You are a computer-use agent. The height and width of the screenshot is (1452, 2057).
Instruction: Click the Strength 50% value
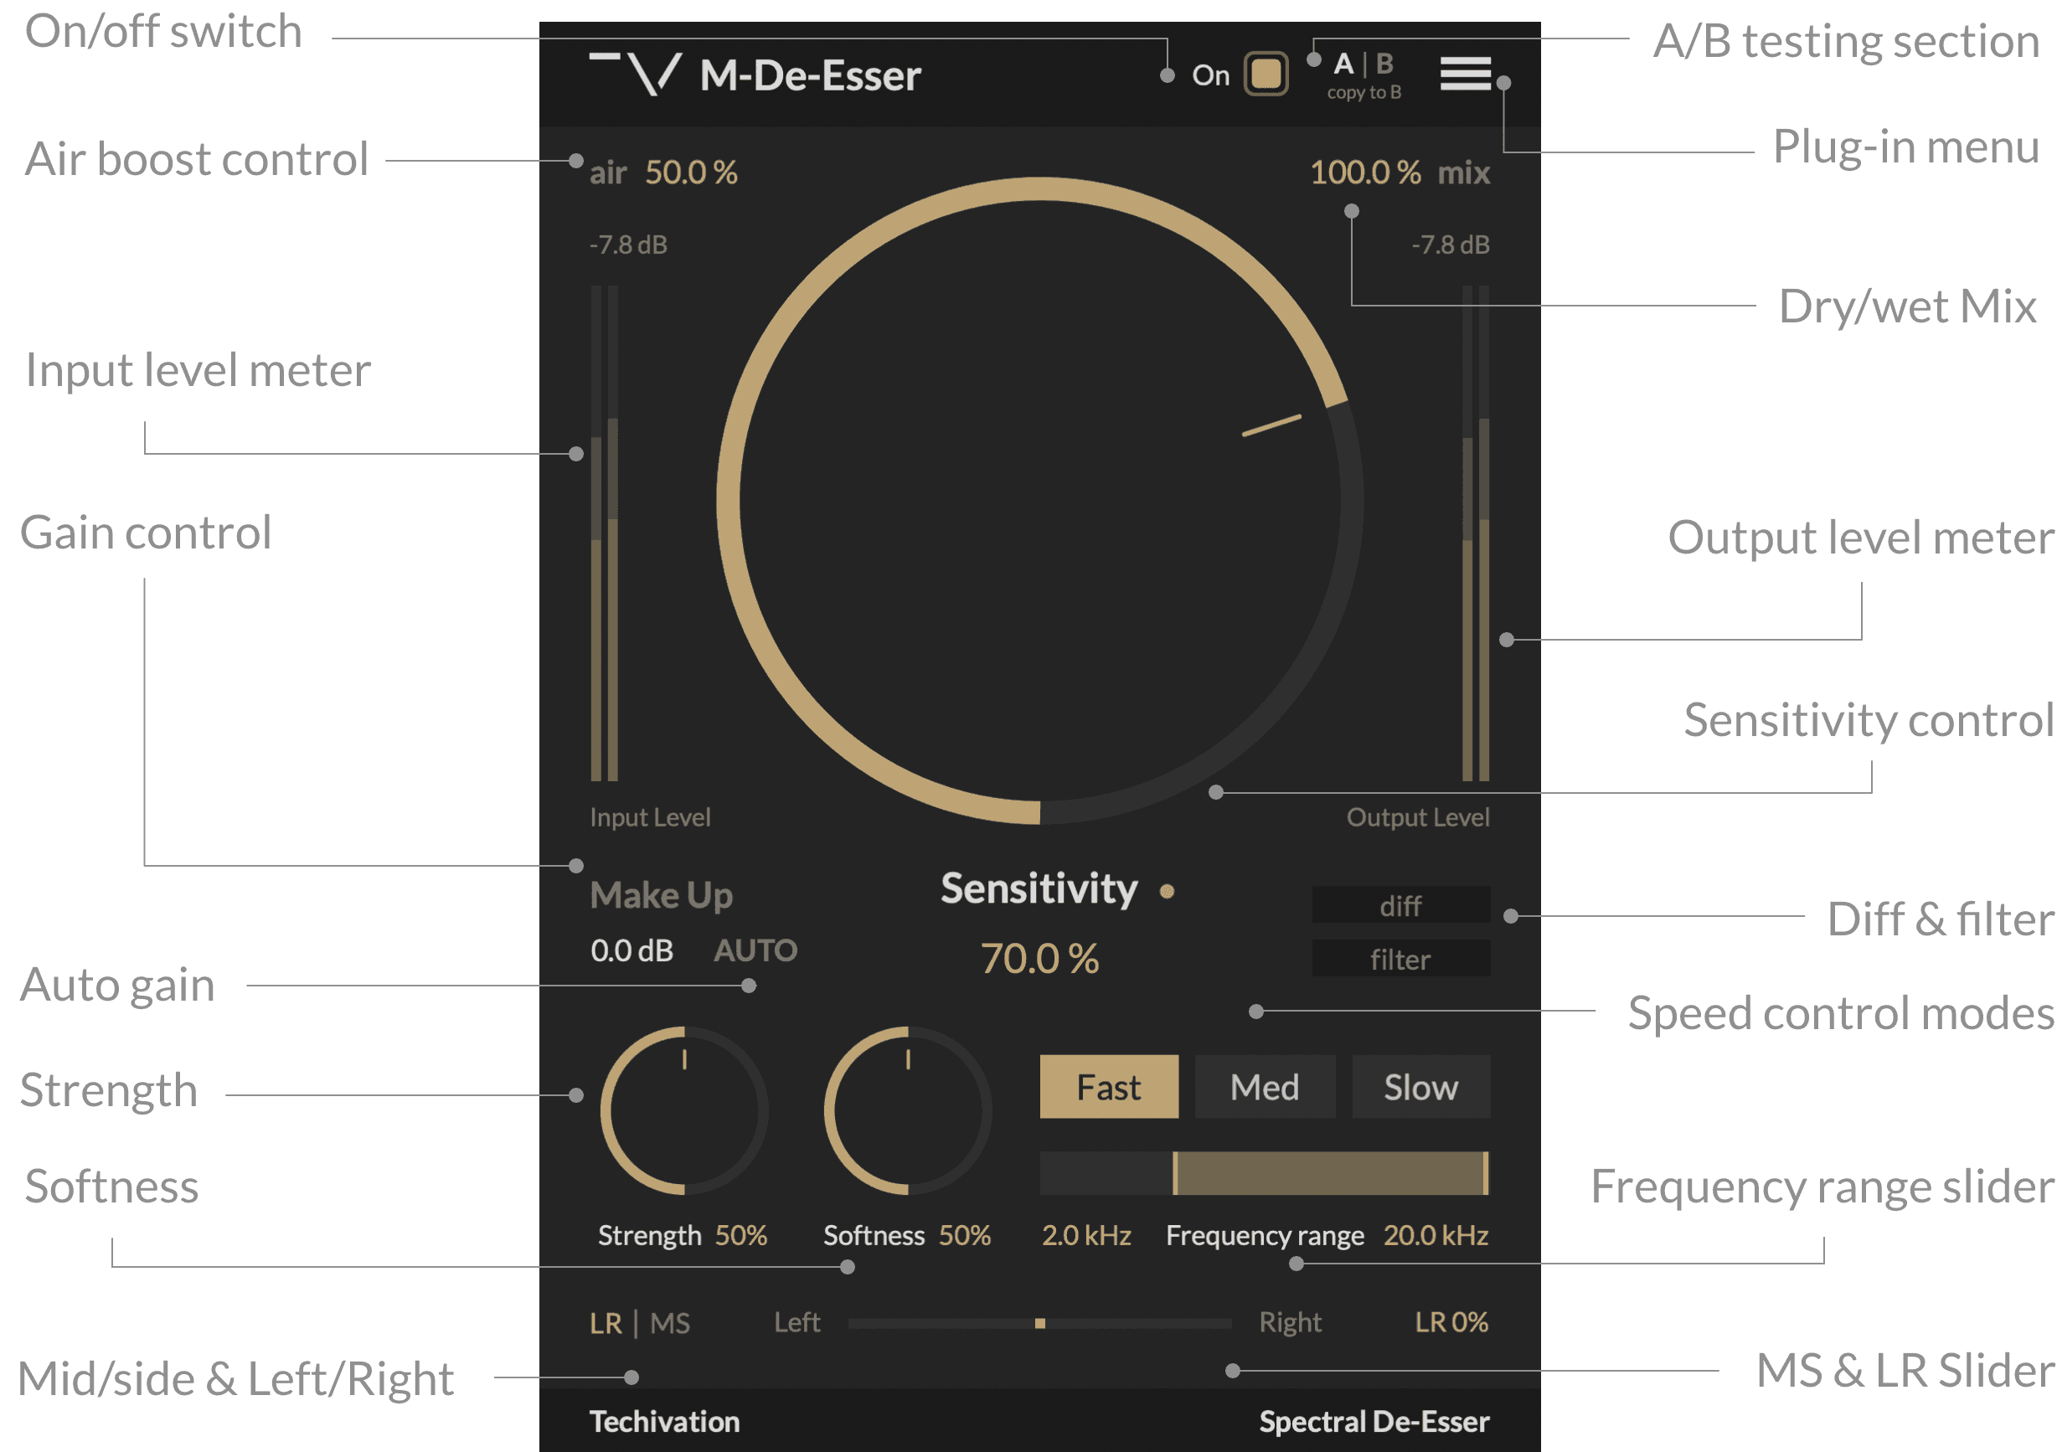tap(741, 1235)
